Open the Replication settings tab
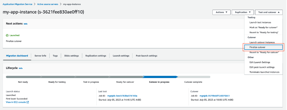Image resolution: width=287 pixels, height=110 pixels. click(x=96, y=56)
